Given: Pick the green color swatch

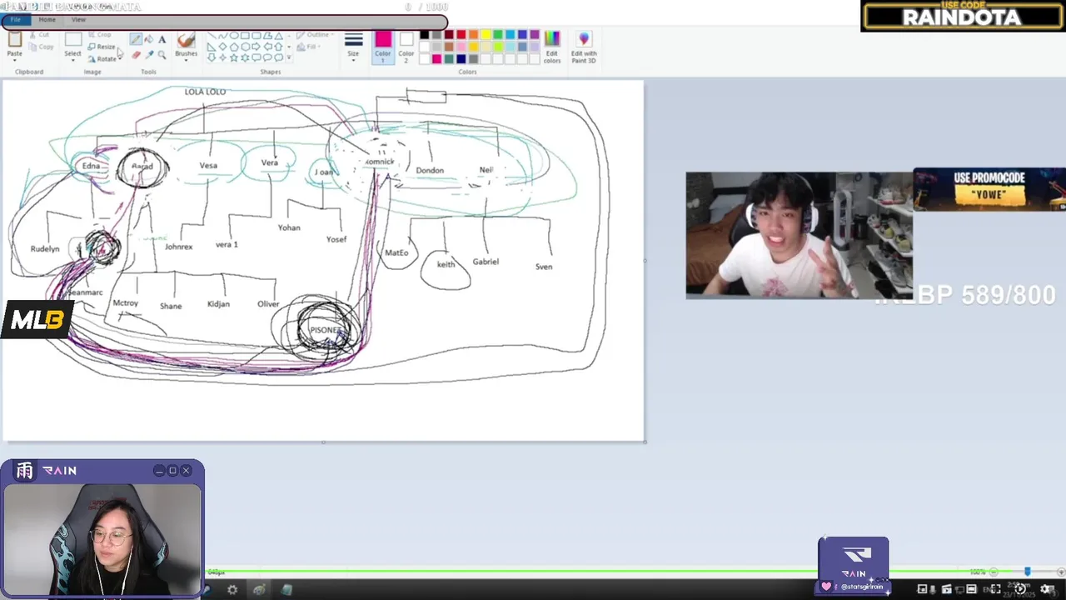Looking at the screenshot, I should pyautogui.click(x=498, y=35).
